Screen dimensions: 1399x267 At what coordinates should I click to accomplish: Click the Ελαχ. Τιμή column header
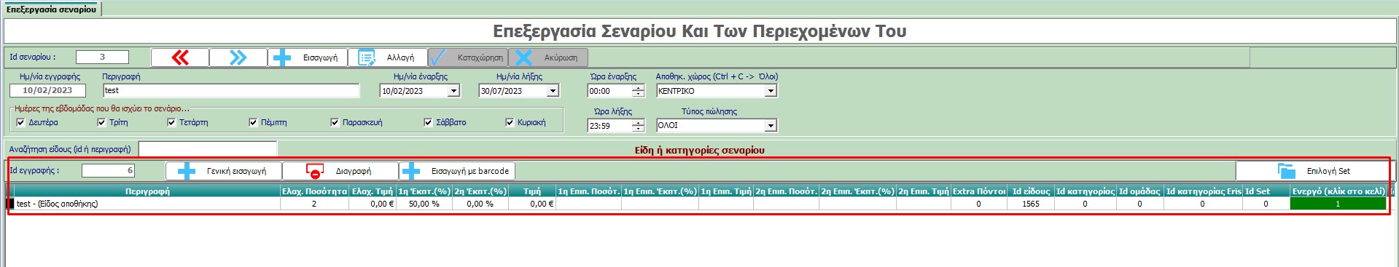coord(373,191)
